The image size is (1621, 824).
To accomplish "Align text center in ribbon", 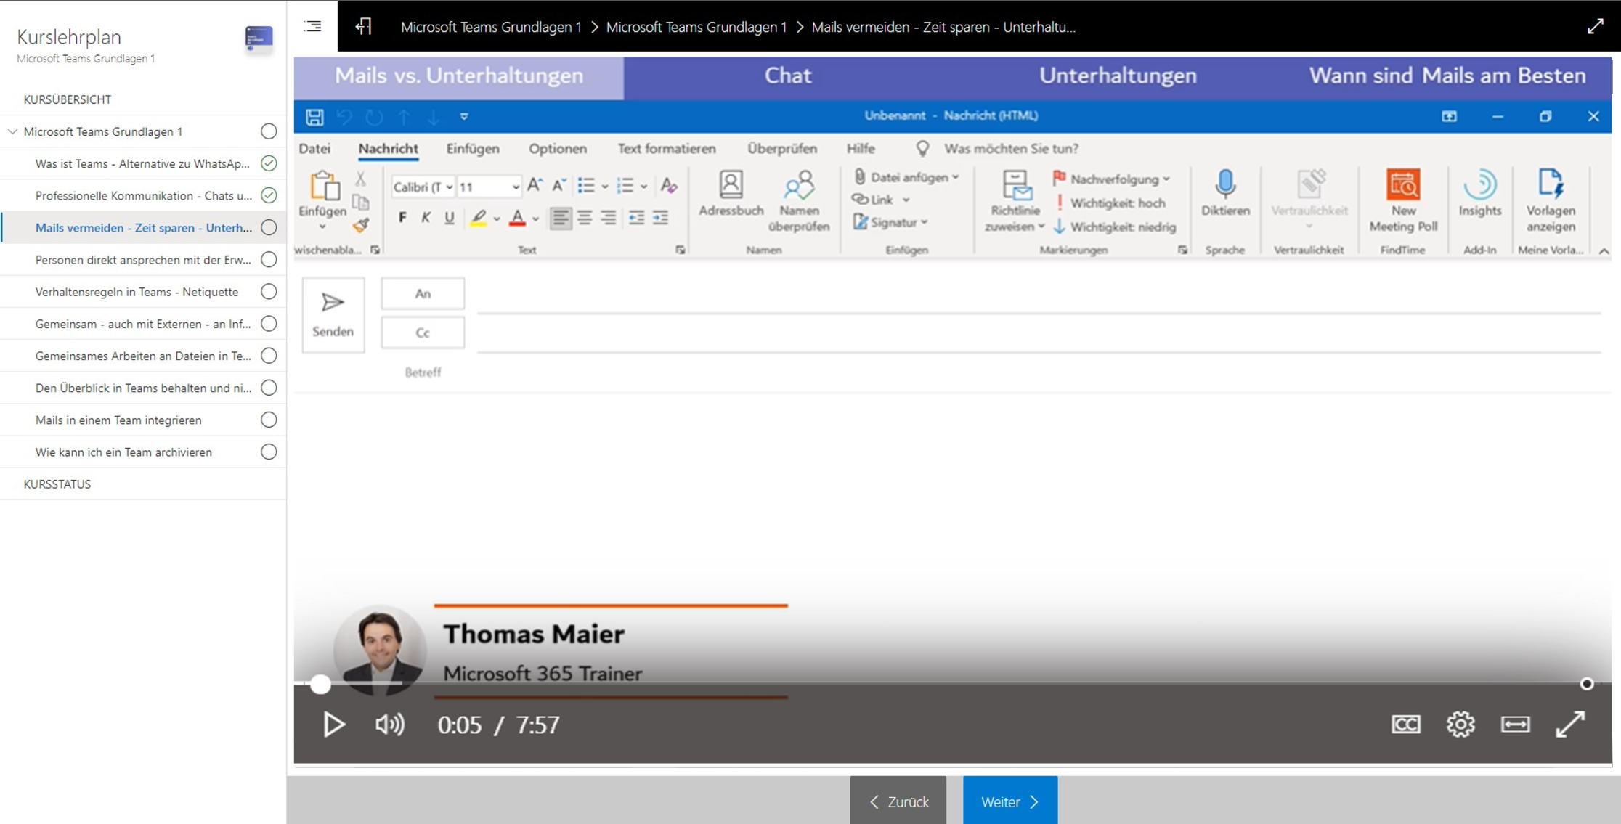I will 584,217.
